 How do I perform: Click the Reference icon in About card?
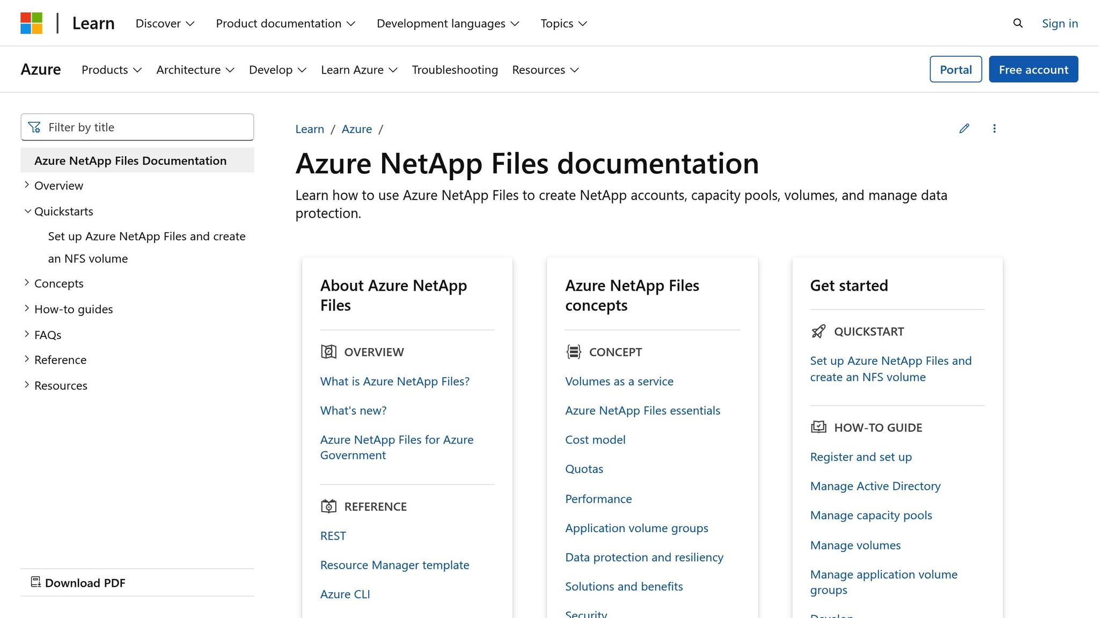pyautogui.click(x=328, y=506)
